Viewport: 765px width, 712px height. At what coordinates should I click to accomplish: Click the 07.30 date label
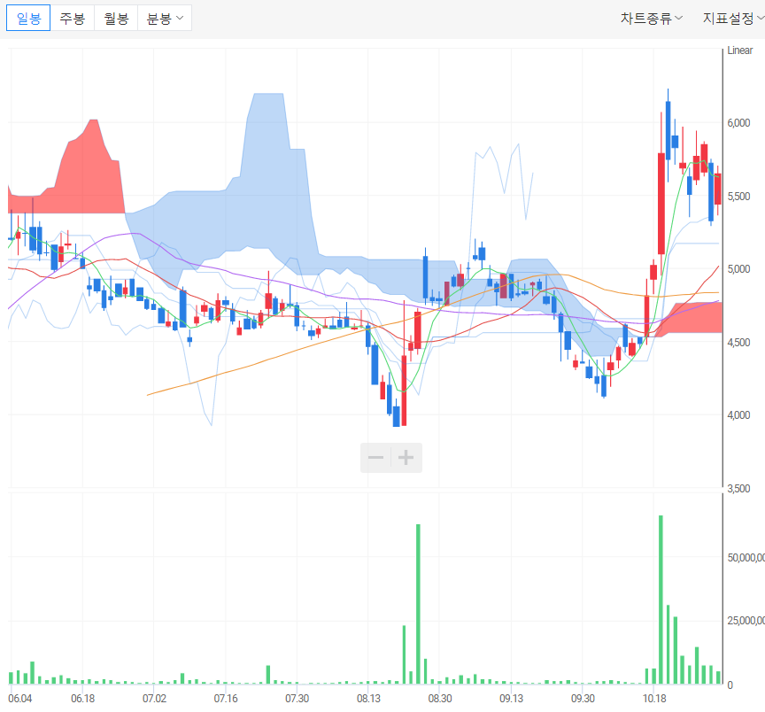pos(297,699)
